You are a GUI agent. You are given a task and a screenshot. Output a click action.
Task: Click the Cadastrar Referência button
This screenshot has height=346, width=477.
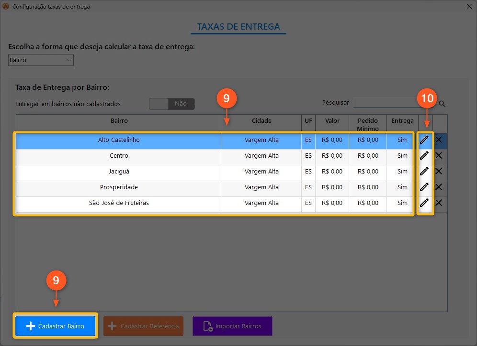(143, 326)
